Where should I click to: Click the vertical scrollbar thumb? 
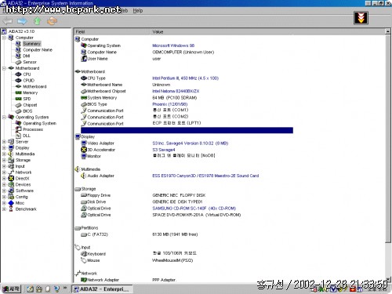(x=388, y=139)
